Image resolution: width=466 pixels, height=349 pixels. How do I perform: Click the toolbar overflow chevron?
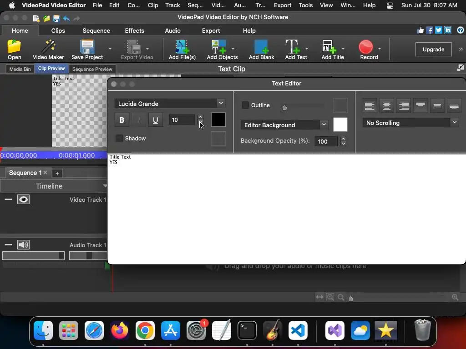click(x=461, y=49)
